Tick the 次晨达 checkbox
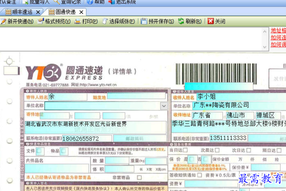 217,150
